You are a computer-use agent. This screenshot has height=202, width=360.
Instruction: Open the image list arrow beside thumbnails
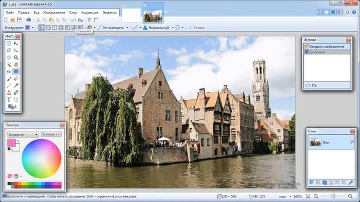pos(166,12)
